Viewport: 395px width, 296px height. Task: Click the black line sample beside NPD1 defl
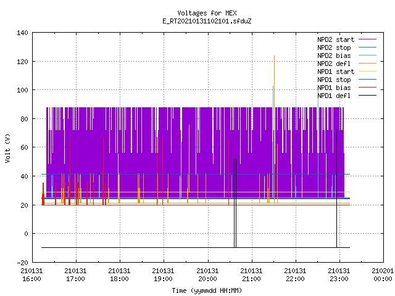click(368, 96)
